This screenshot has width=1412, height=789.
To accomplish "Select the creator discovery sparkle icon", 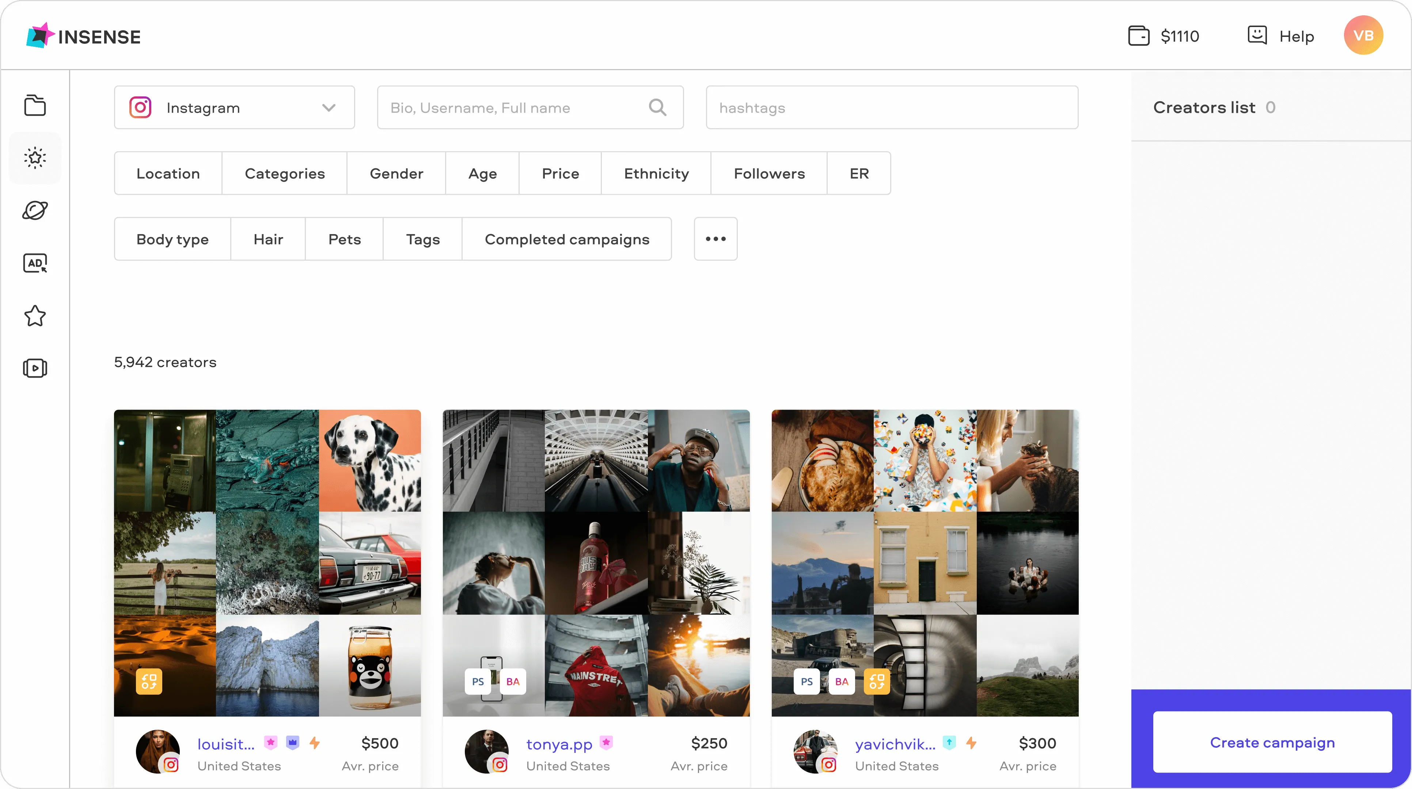I will click(x=34, y=158).
